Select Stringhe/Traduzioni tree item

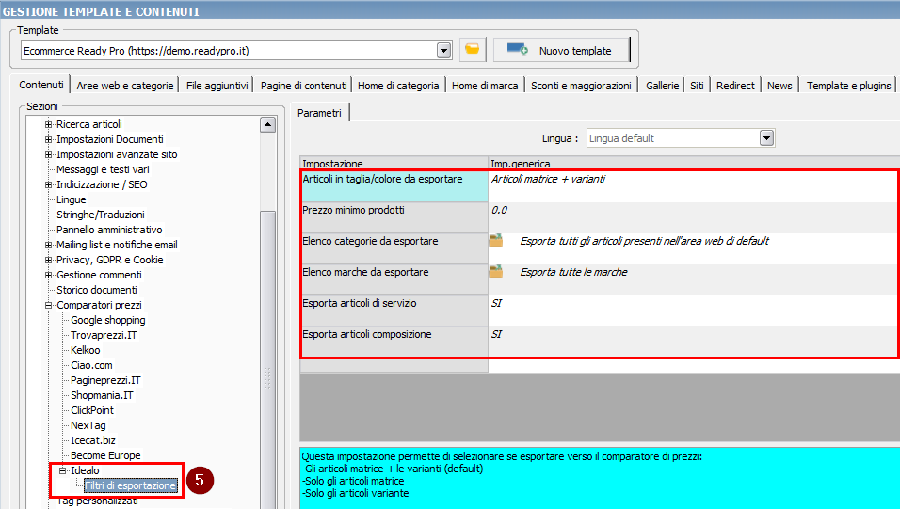(x=101, y=215)
